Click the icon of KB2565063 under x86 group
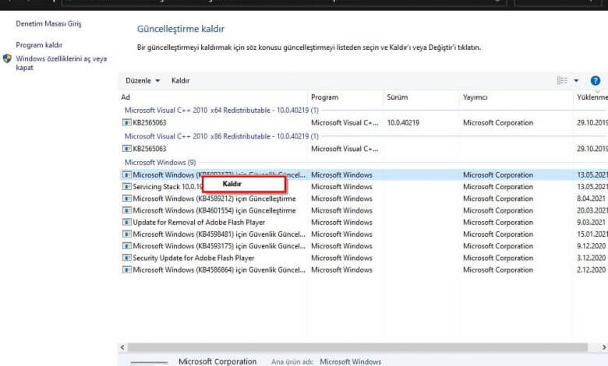The image size is (608, 366). coord(126,148)
